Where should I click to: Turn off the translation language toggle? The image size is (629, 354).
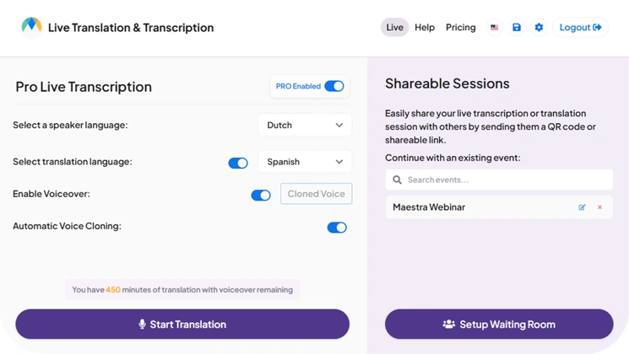[238, 163]
